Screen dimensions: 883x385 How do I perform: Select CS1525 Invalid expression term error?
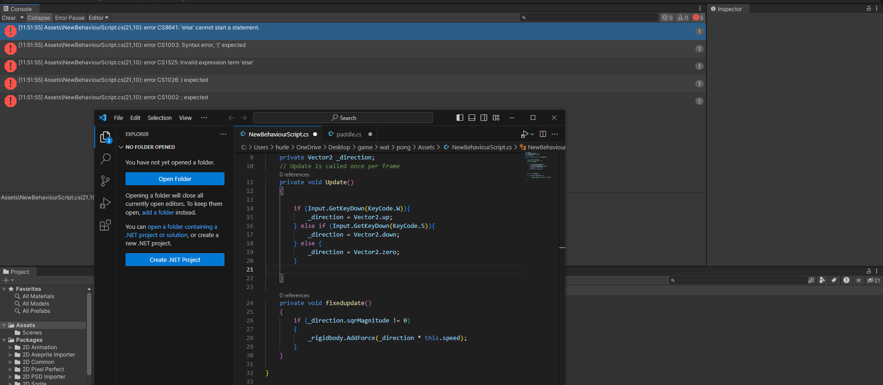pyautogui.click(x=353, y=66)
